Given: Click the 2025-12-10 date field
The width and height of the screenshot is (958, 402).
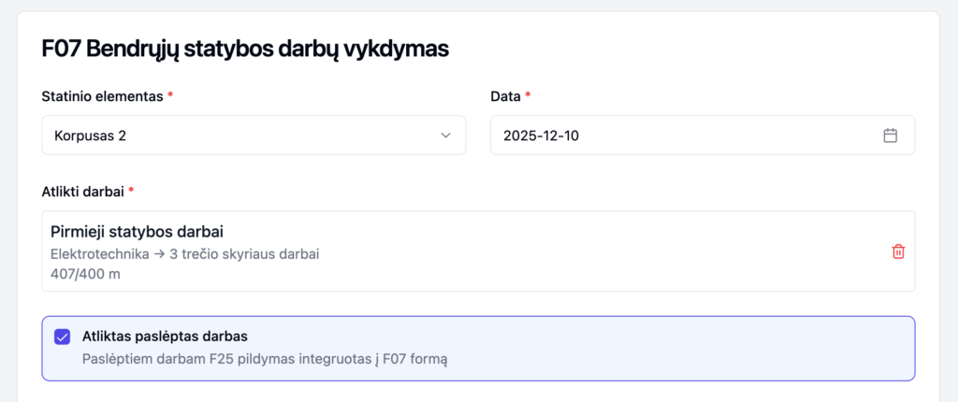Looking at the screenshot, I should pos(542,136).
